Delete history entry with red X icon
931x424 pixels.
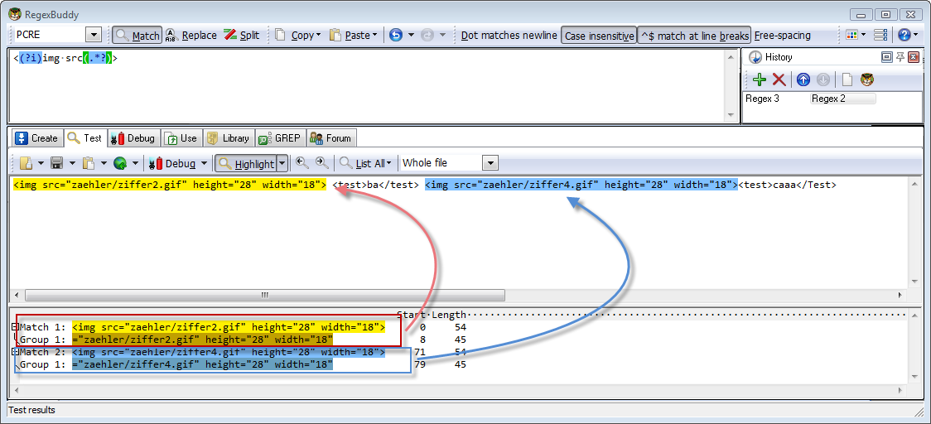click(779, 79)
